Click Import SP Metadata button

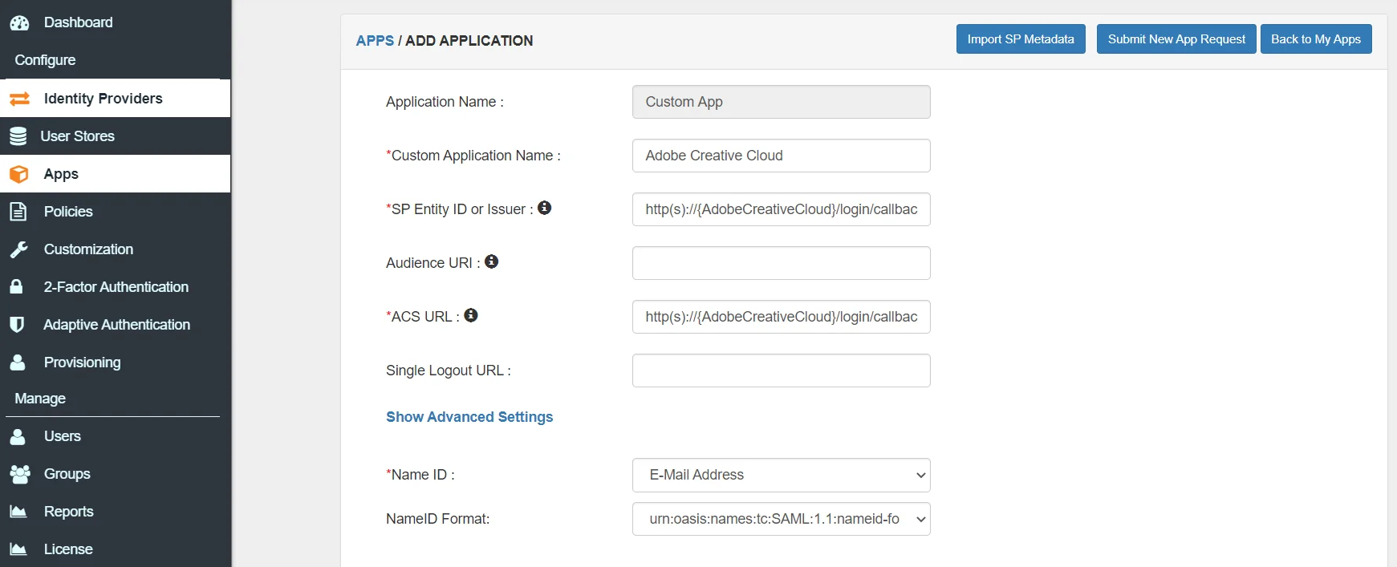pyautogui.click(x=1021, y=39)
